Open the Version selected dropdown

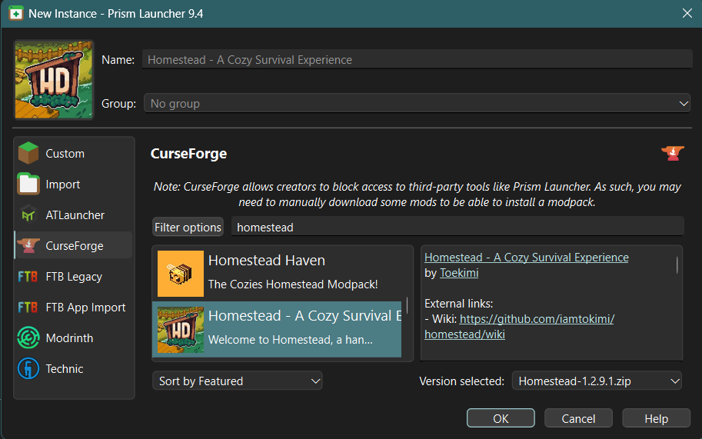597,381
